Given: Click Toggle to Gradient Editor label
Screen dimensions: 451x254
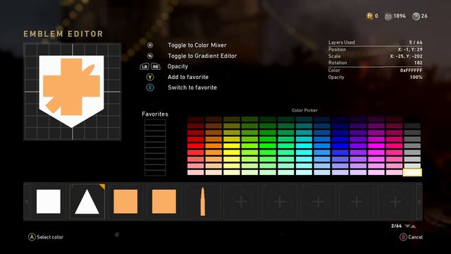Looking at the screenshot, I should 202,56.
